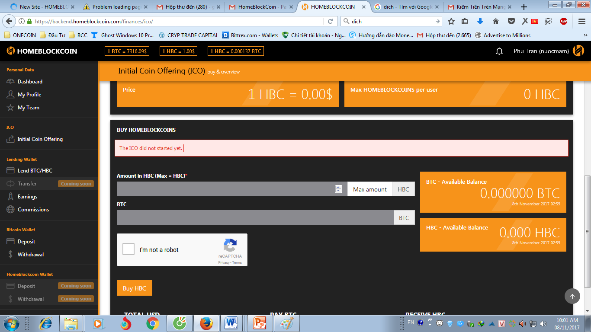Click the reCAPTCHA Terms link
The width and height of the screenshot is (591, 332).
(x=237, y=262)
